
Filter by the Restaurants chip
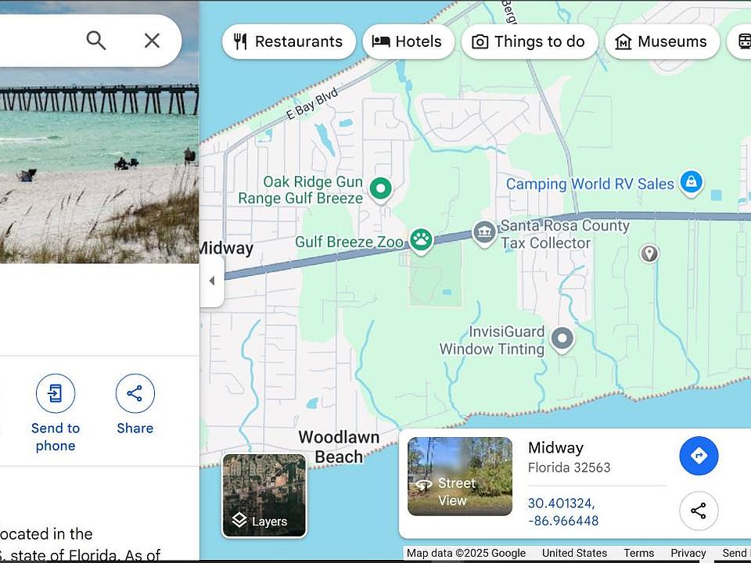[289, 41]
